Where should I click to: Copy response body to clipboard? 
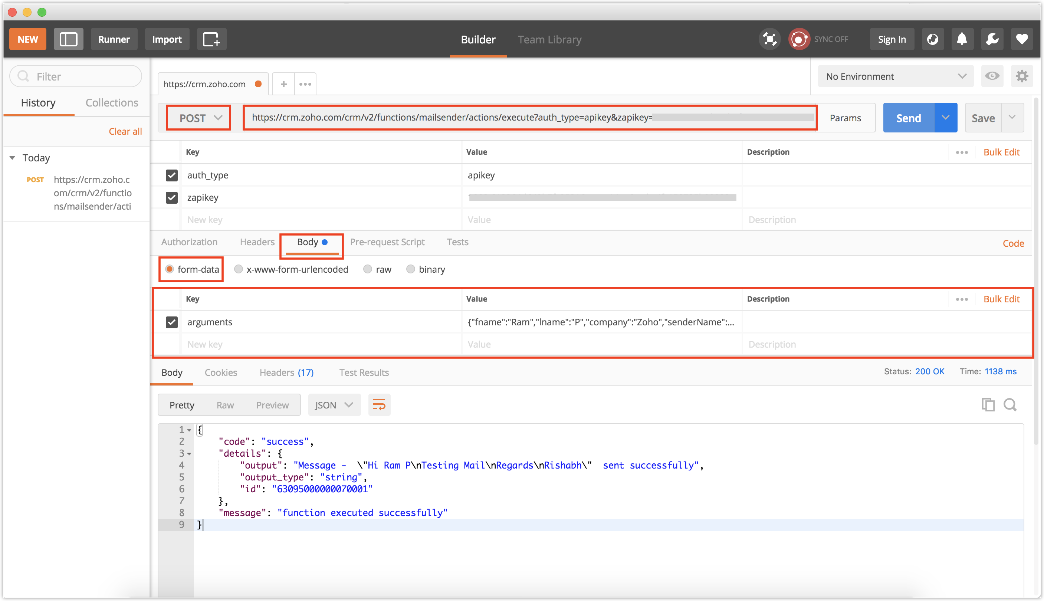coord(988,404)
